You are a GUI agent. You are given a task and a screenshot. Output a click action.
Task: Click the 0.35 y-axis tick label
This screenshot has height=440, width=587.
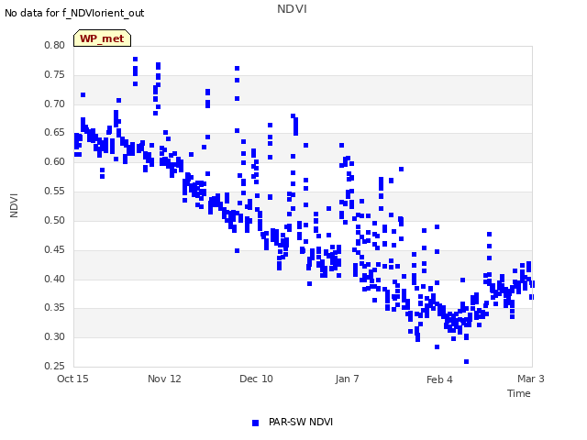pyautogui.click(x=55, y=308)
